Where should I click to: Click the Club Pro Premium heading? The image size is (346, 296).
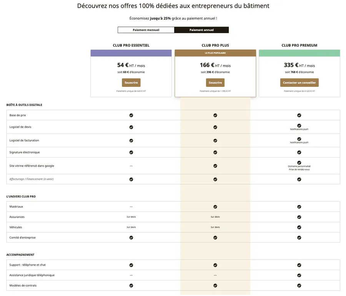pyautogui.click(x=299, y=45)
